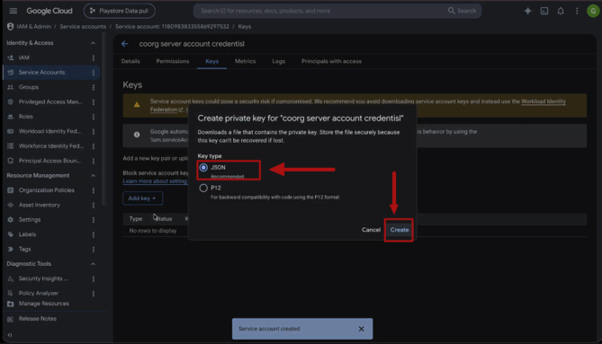Image resolution: width=602 pixels, height=344 pixels.
Task: Click the Labels tag icon in sidebar
Action: pyautogui.click(x=11, y=234)
